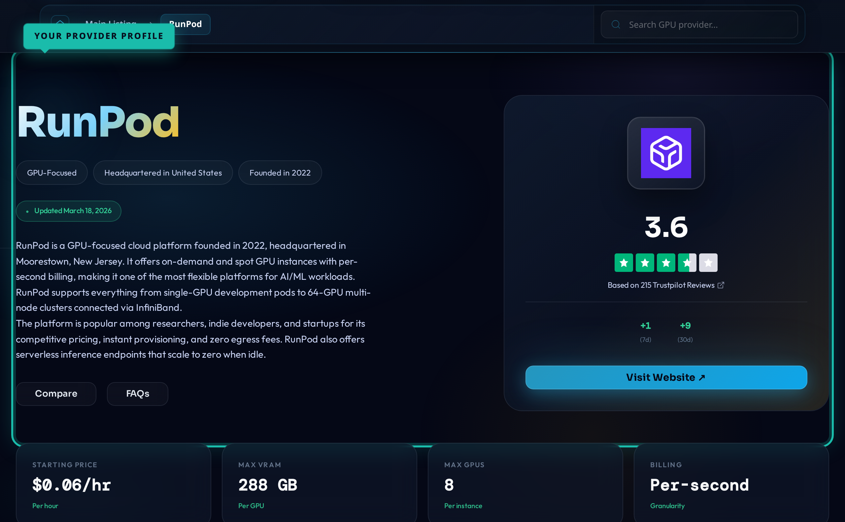Click the Visit Website button
This screenshot has height=522, width=845.
(666, 377)
